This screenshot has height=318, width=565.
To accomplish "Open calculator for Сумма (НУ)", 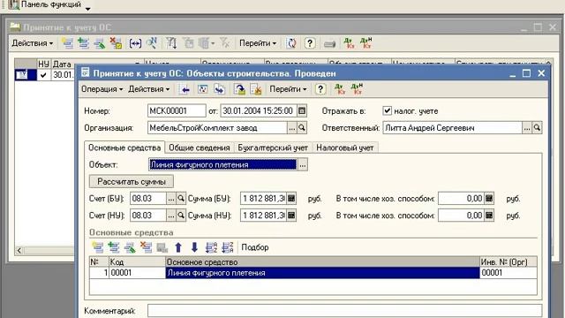I will pos(291,216).
